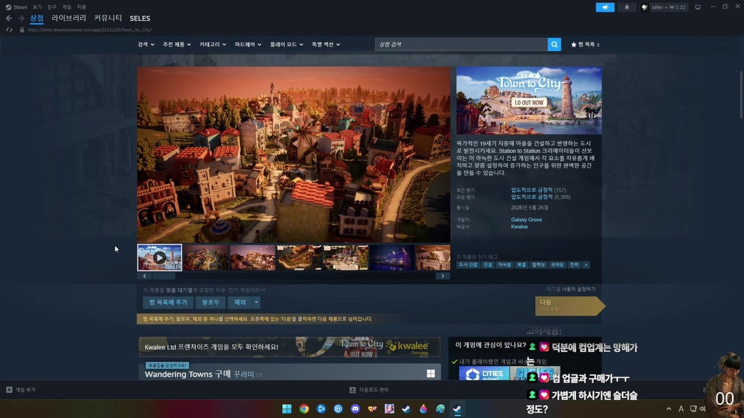Click the seles profile avatar
Image resolution: width=744 pixels, height=418 pixels.
tap(644, 7)
